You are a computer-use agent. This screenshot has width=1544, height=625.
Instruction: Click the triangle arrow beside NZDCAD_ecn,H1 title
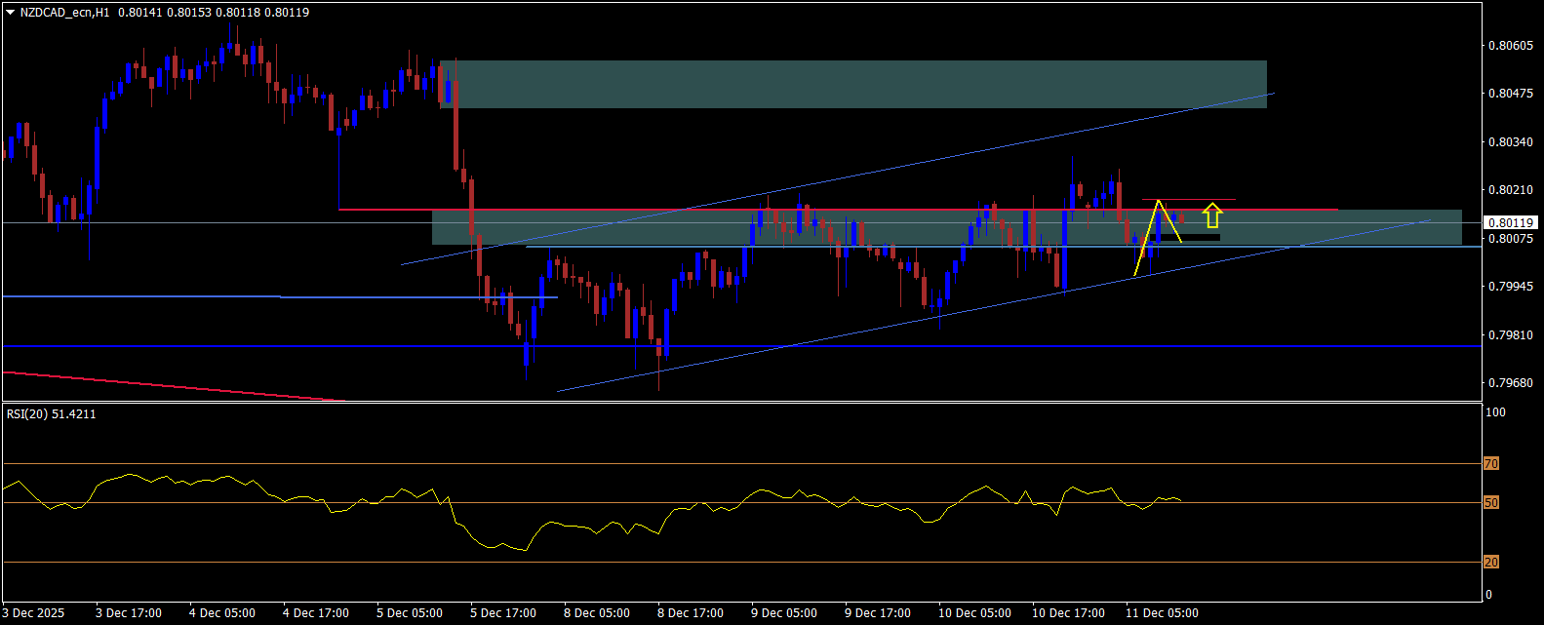coord(10,13)
